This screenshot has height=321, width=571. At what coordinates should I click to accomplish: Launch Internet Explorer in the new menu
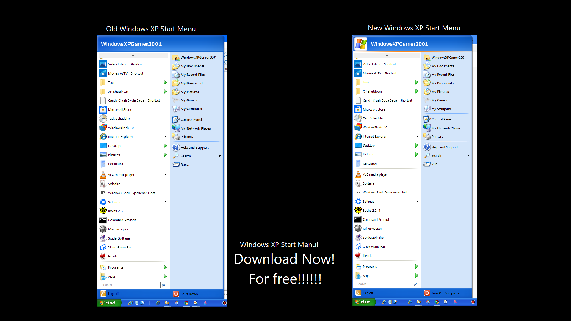pos(374,136)
